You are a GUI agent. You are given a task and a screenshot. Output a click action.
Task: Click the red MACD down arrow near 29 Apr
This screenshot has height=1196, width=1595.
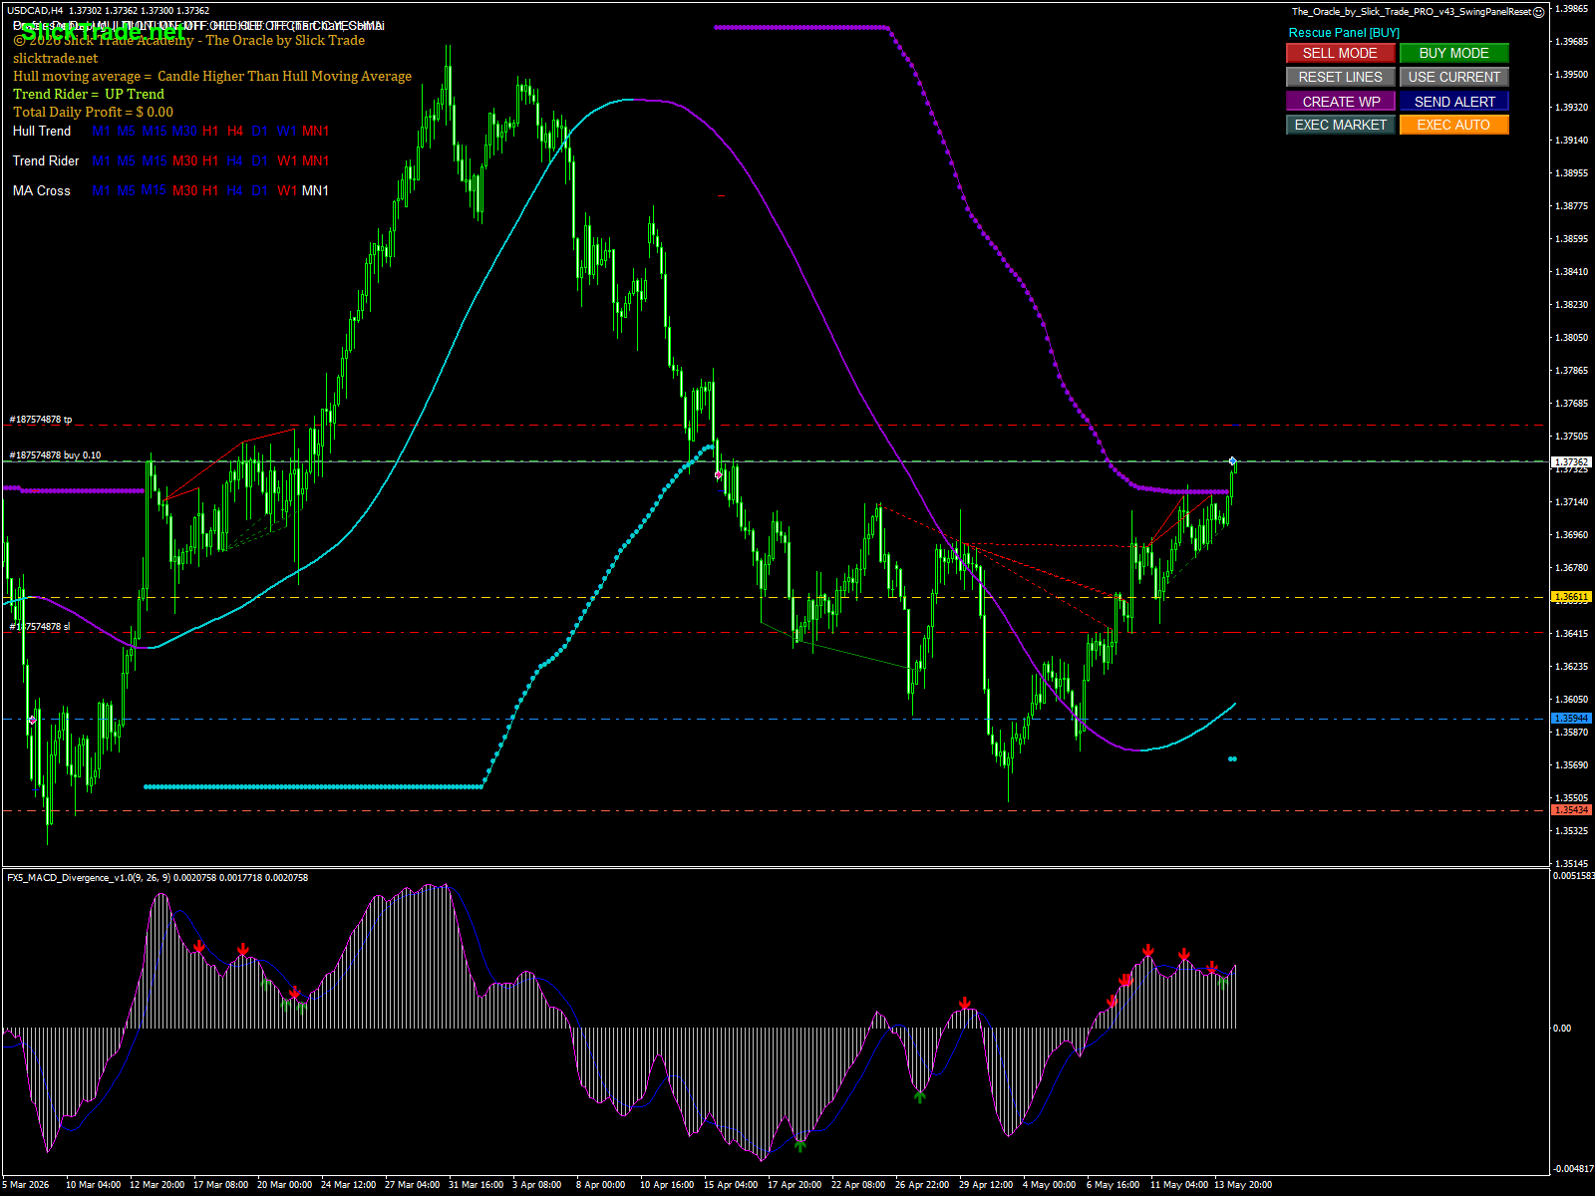pos(965,1003)
